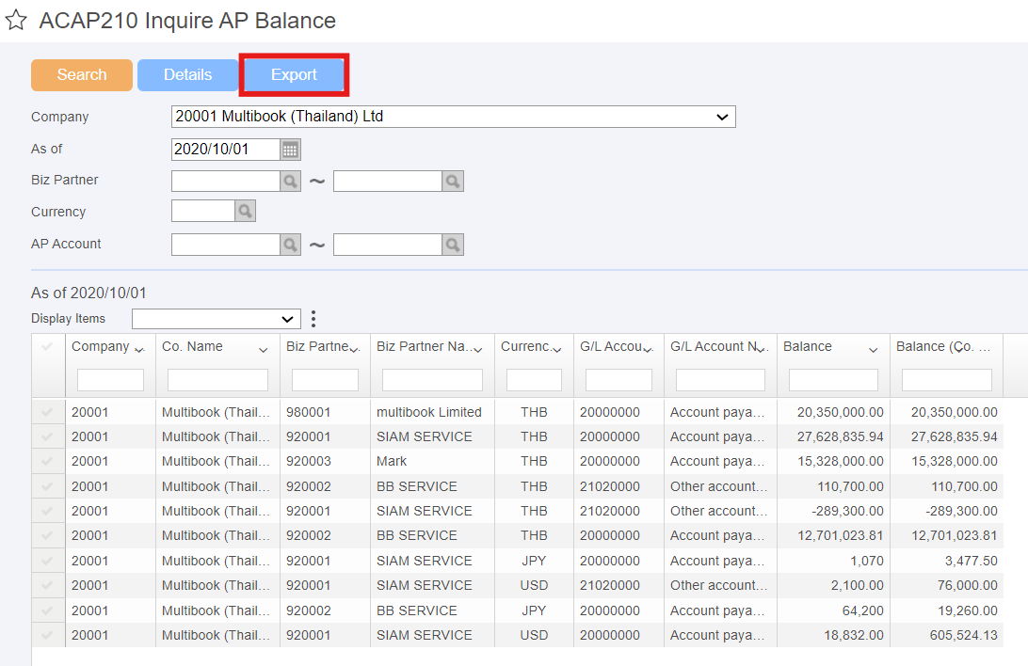Select the Co. balance 3,477.50 cell
This screenshot has width=1028, height=666.
[x=947, y=561]
